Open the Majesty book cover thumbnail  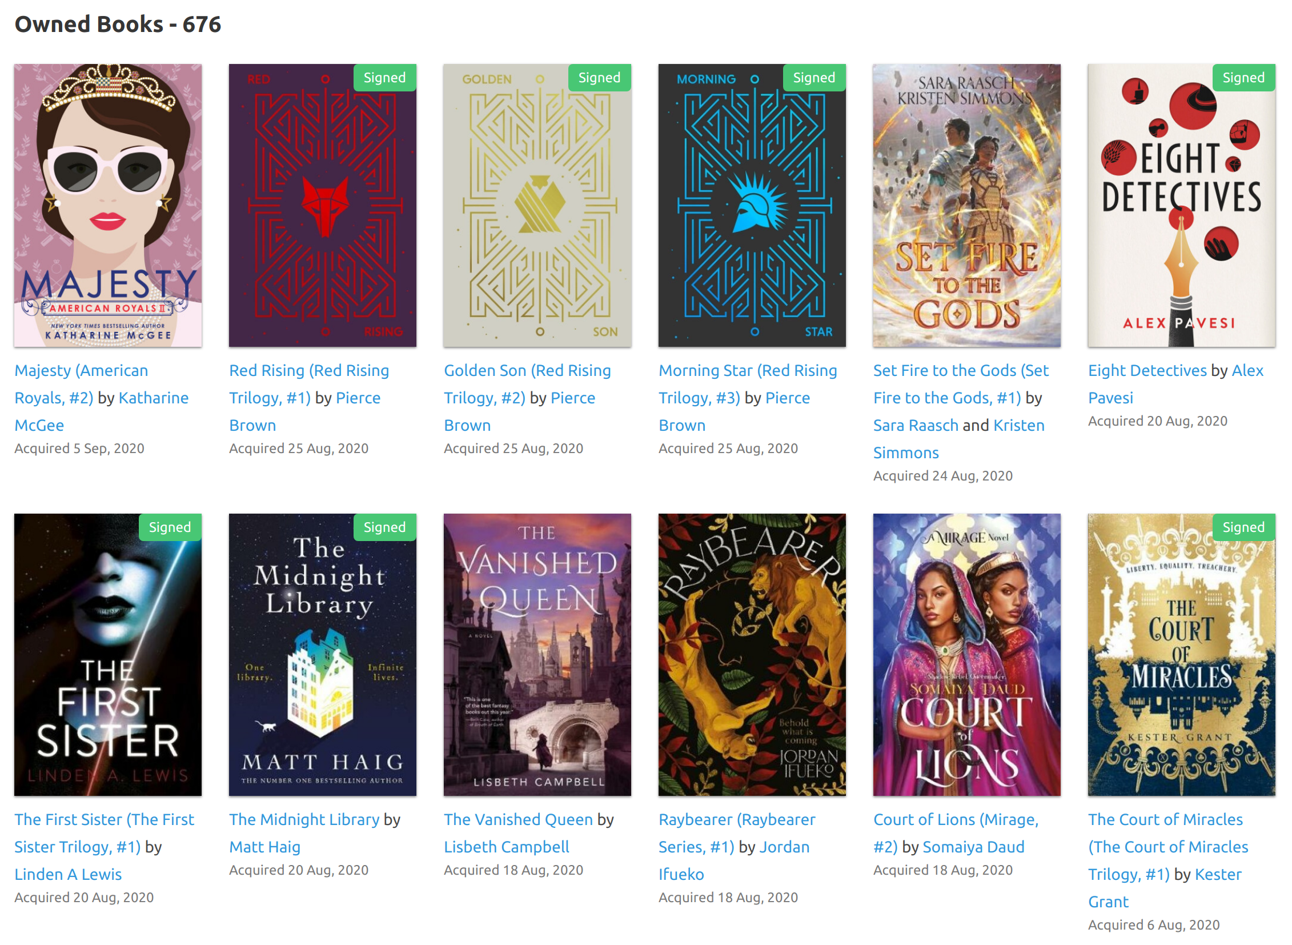[108, 205]
